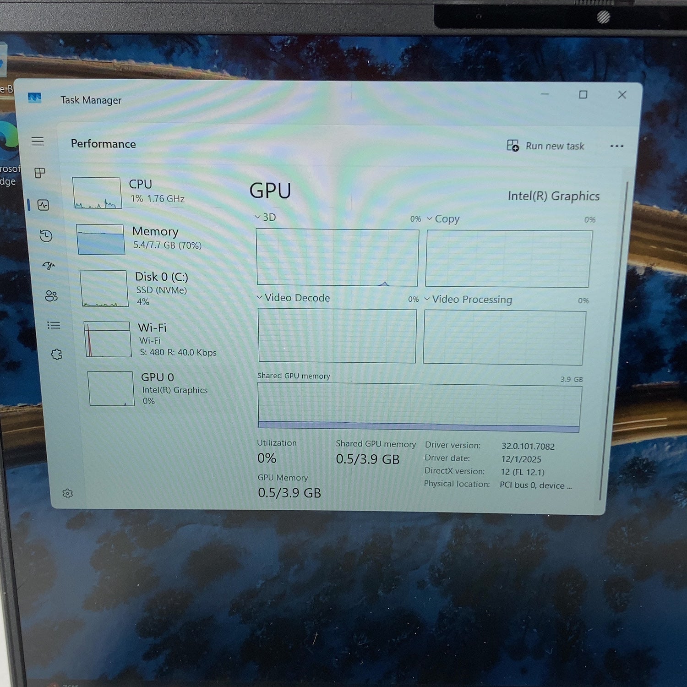Open the Startup apps page icon
Image resolution: width=687 pixels, height=687 pixels.
tap(49, 266)
